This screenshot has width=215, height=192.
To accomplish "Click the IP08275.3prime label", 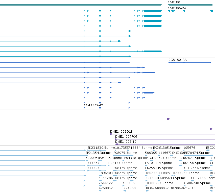I will (125, 173).
